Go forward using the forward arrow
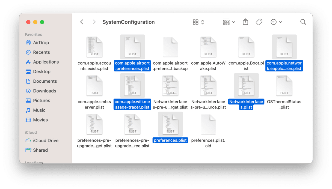Viewport: 332px width, 189px height. click(94, 22)
